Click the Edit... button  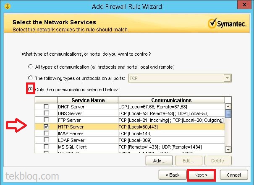pos(188,161)
